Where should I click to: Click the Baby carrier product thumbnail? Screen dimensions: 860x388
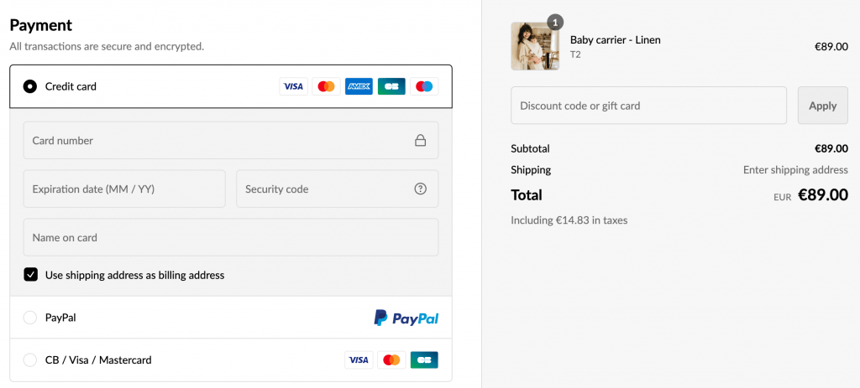[535, 46]
